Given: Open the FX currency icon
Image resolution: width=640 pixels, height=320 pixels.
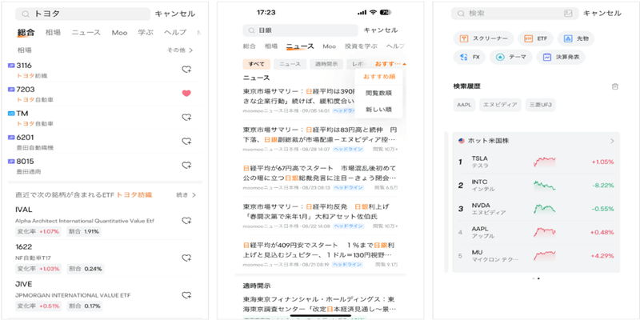Looking at the screenshot, I should point(463,57).
